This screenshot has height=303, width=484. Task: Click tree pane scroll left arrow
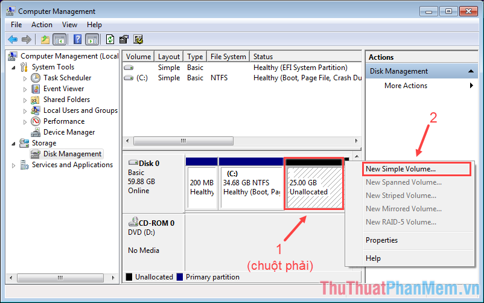tap(11, 278)
